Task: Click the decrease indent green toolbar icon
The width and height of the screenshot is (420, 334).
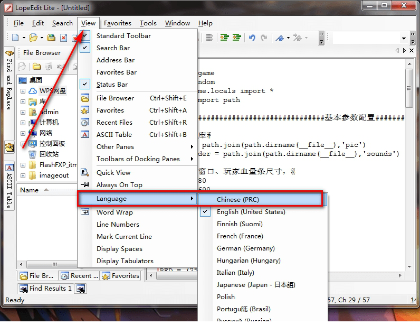Action: [237, 38]
